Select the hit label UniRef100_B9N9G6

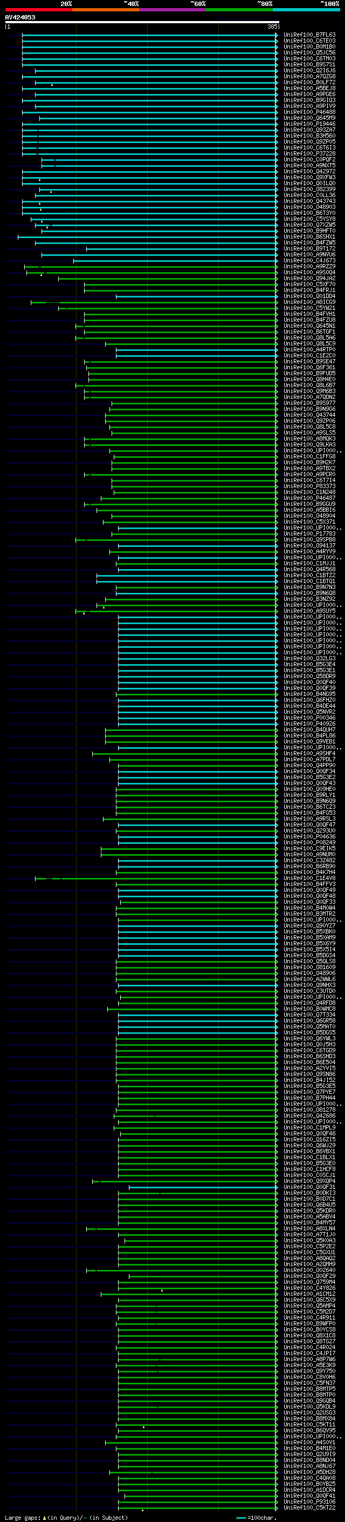[309, 409]
